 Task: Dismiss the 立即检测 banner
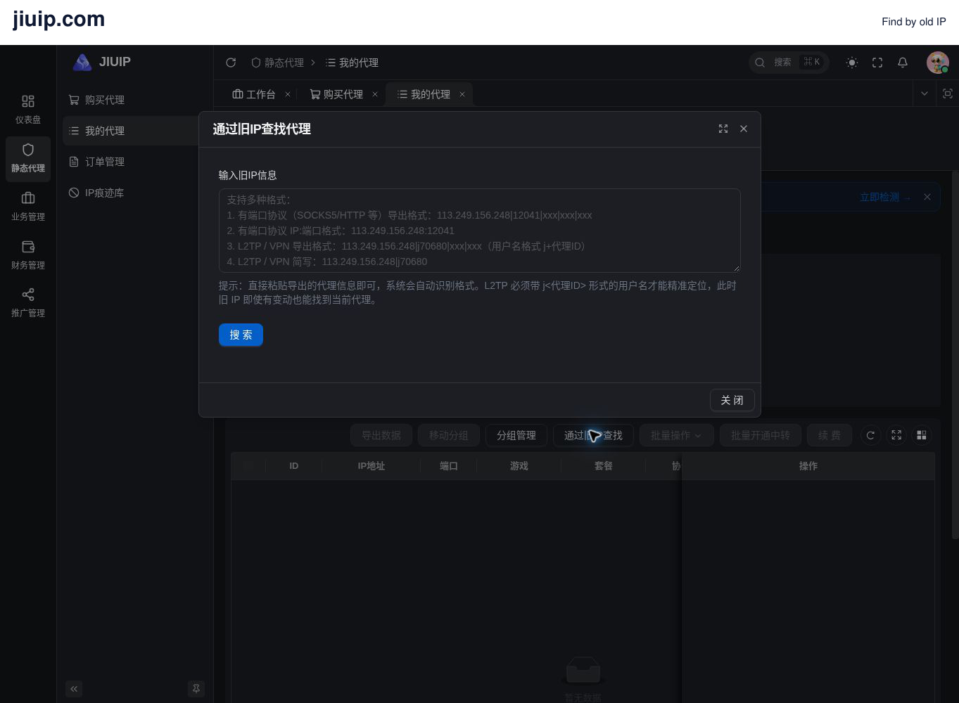[x=927, y=197]
